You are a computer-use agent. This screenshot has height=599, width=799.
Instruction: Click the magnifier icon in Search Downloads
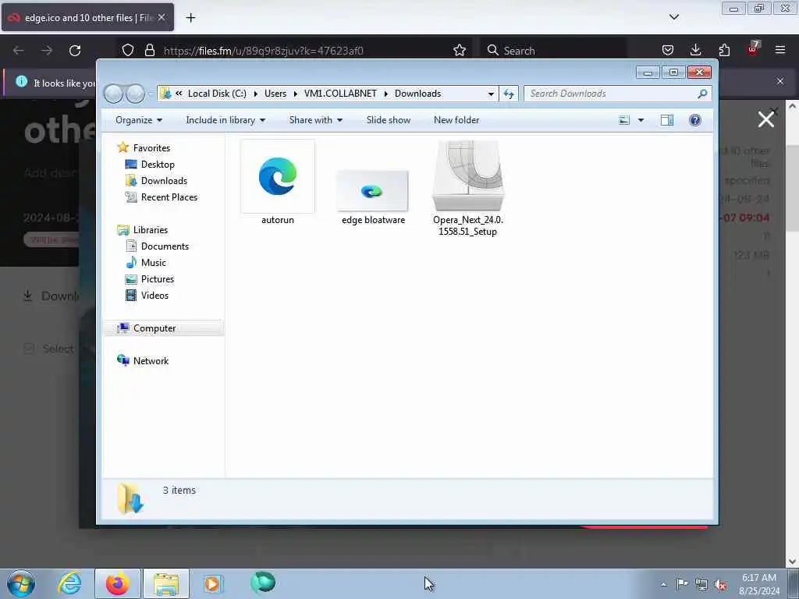coord(702,94)
